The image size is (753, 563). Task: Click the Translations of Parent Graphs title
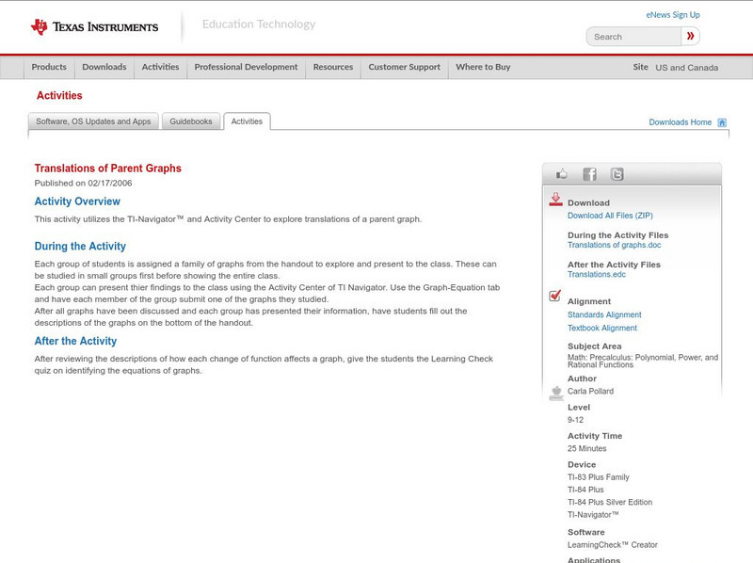(x=107, y=169)
